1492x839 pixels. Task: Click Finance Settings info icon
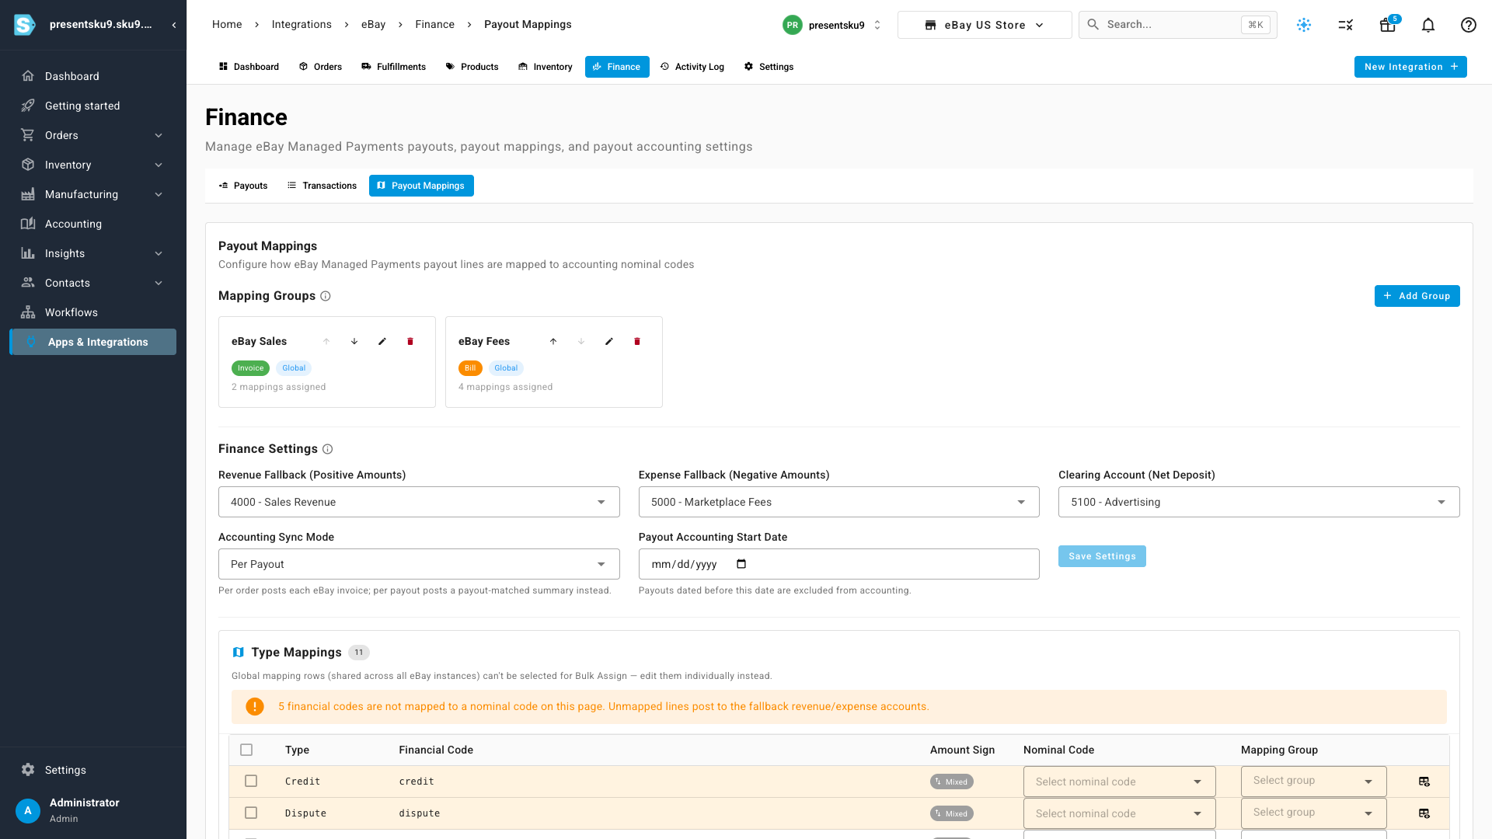pyautogui.click(x=328, y=449)
